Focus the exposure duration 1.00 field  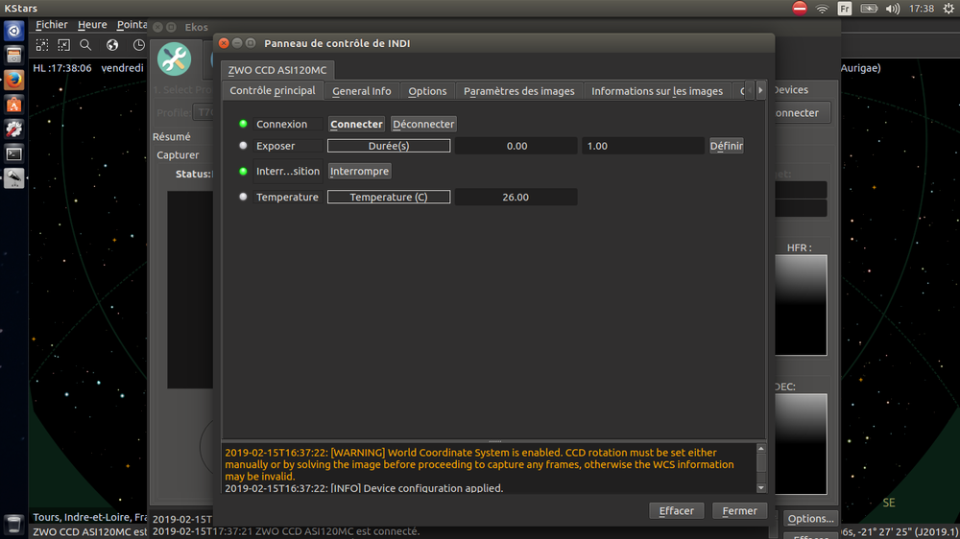(643, 146)
